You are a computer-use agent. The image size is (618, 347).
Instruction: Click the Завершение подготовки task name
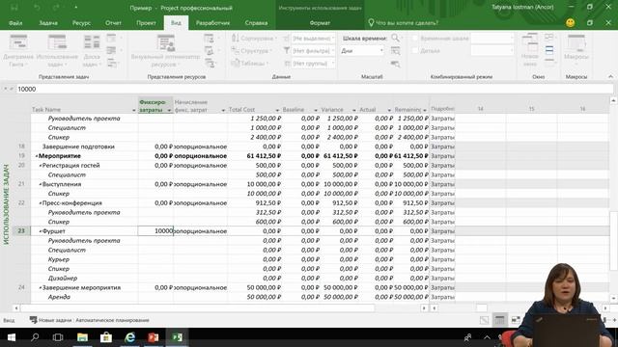[78, 147]
